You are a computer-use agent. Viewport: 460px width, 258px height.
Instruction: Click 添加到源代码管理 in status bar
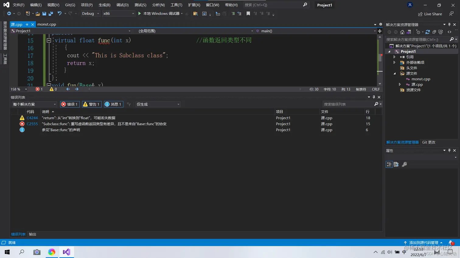pos(423,243)
